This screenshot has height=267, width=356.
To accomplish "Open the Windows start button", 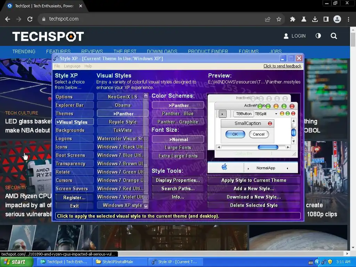I will click(16, 262).
